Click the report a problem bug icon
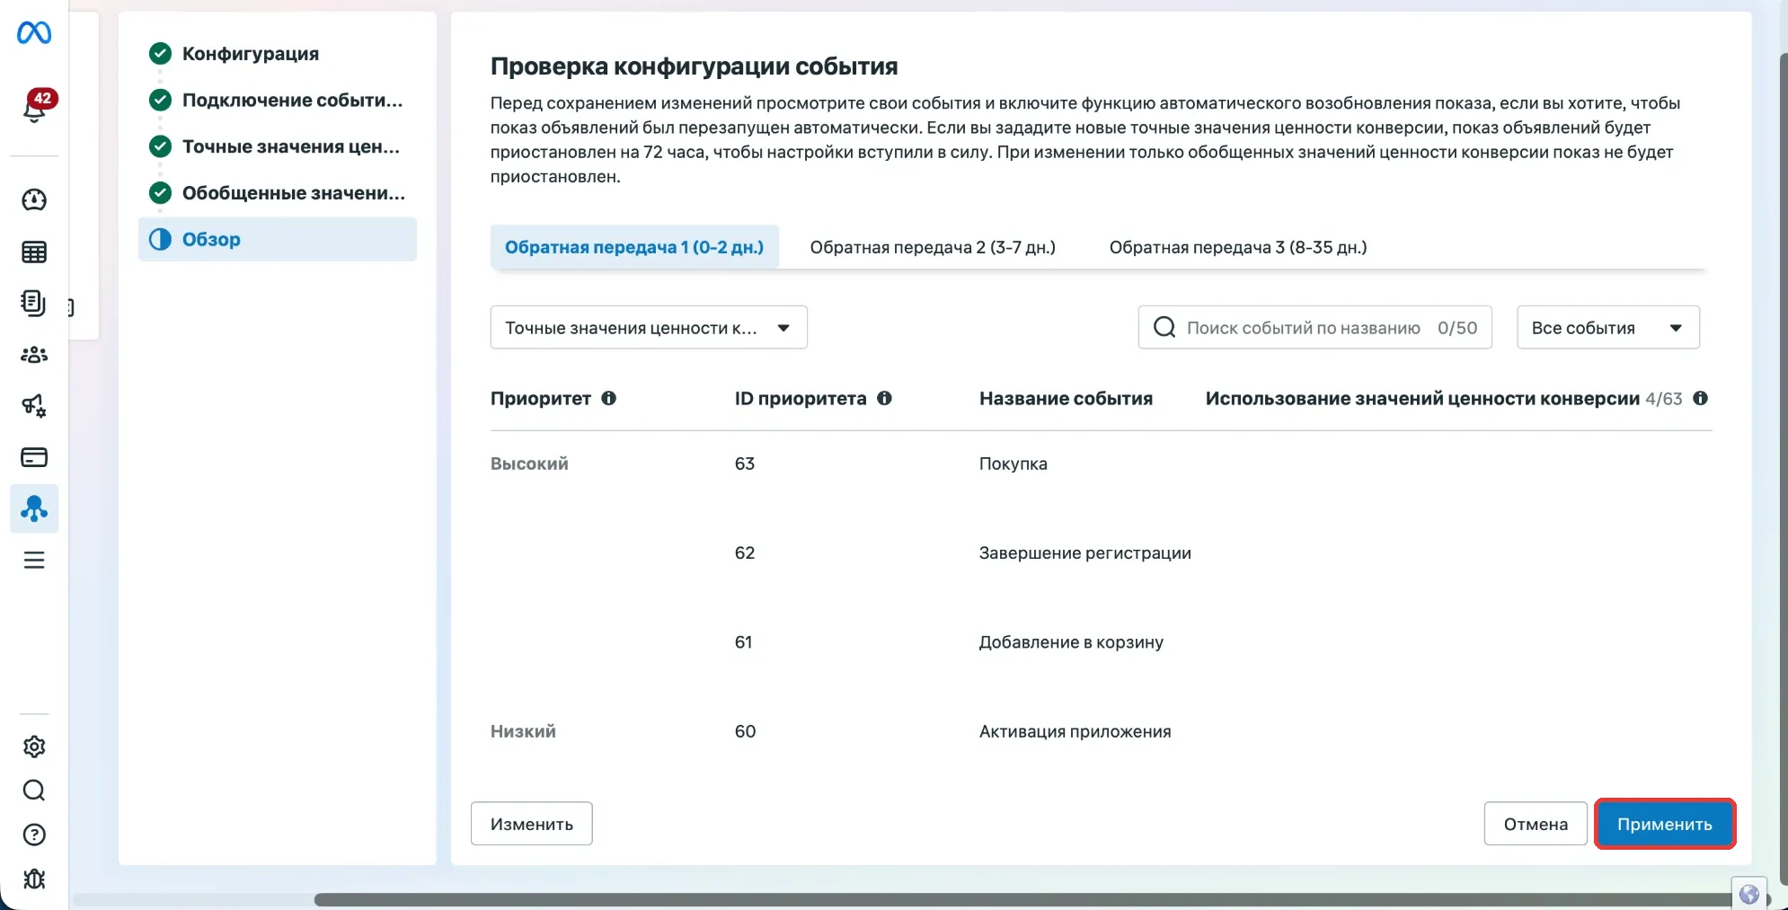Screen dimensions: 1788x910 click(x=34, y=879)
